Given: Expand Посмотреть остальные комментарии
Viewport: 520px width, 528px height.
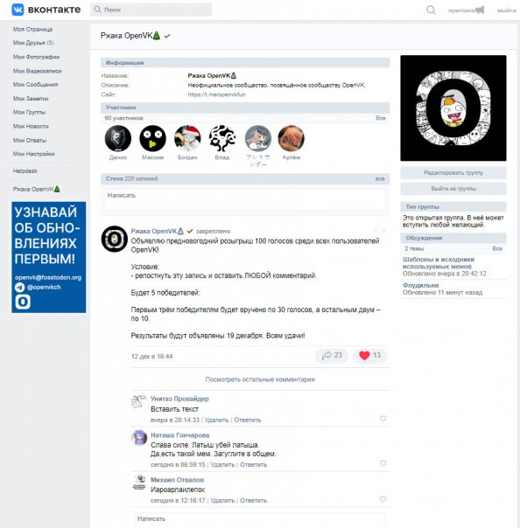Looking at the screenshot, I should click(x=260, y=379).
